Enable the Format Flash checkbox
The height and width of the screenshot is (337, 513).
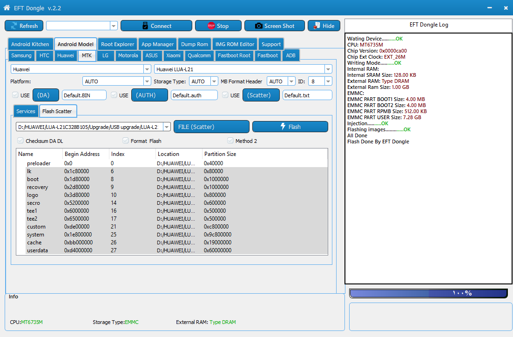[x=125, y=141]
